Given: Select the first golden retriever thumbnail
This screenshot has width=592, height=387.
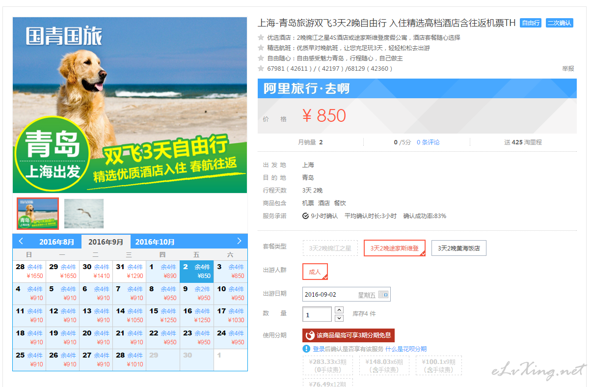Looking at the screenshot, I should [x=38, y=214].
